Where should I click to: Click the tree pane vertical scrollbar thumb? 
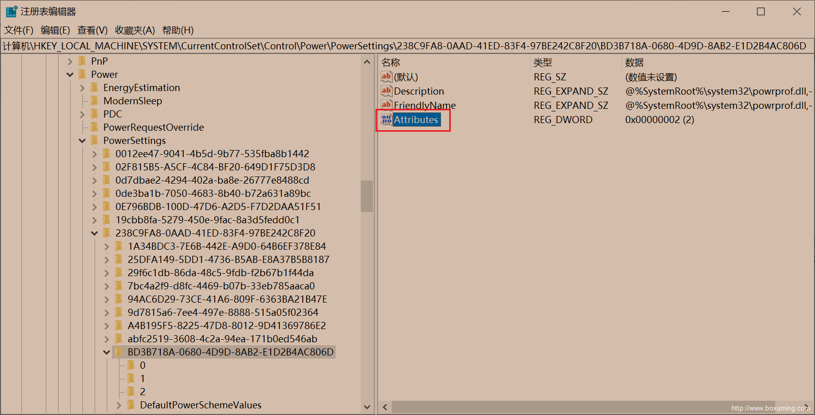pos(367,196)
